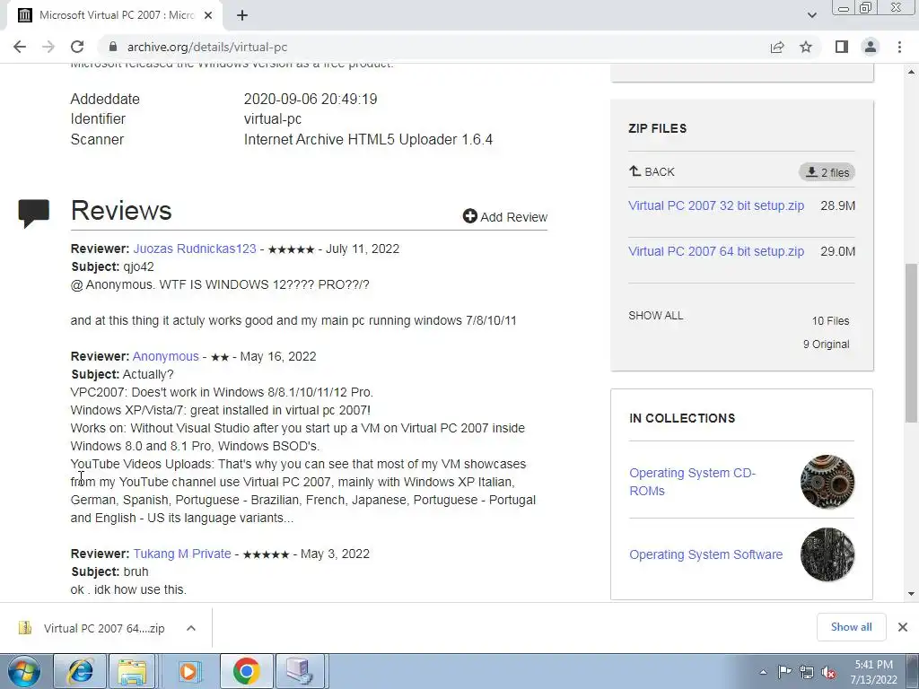Viewport: 919px width, 689px height.
Task: Open the taskbar clock 5:41 PM
Action: [873, 672]
